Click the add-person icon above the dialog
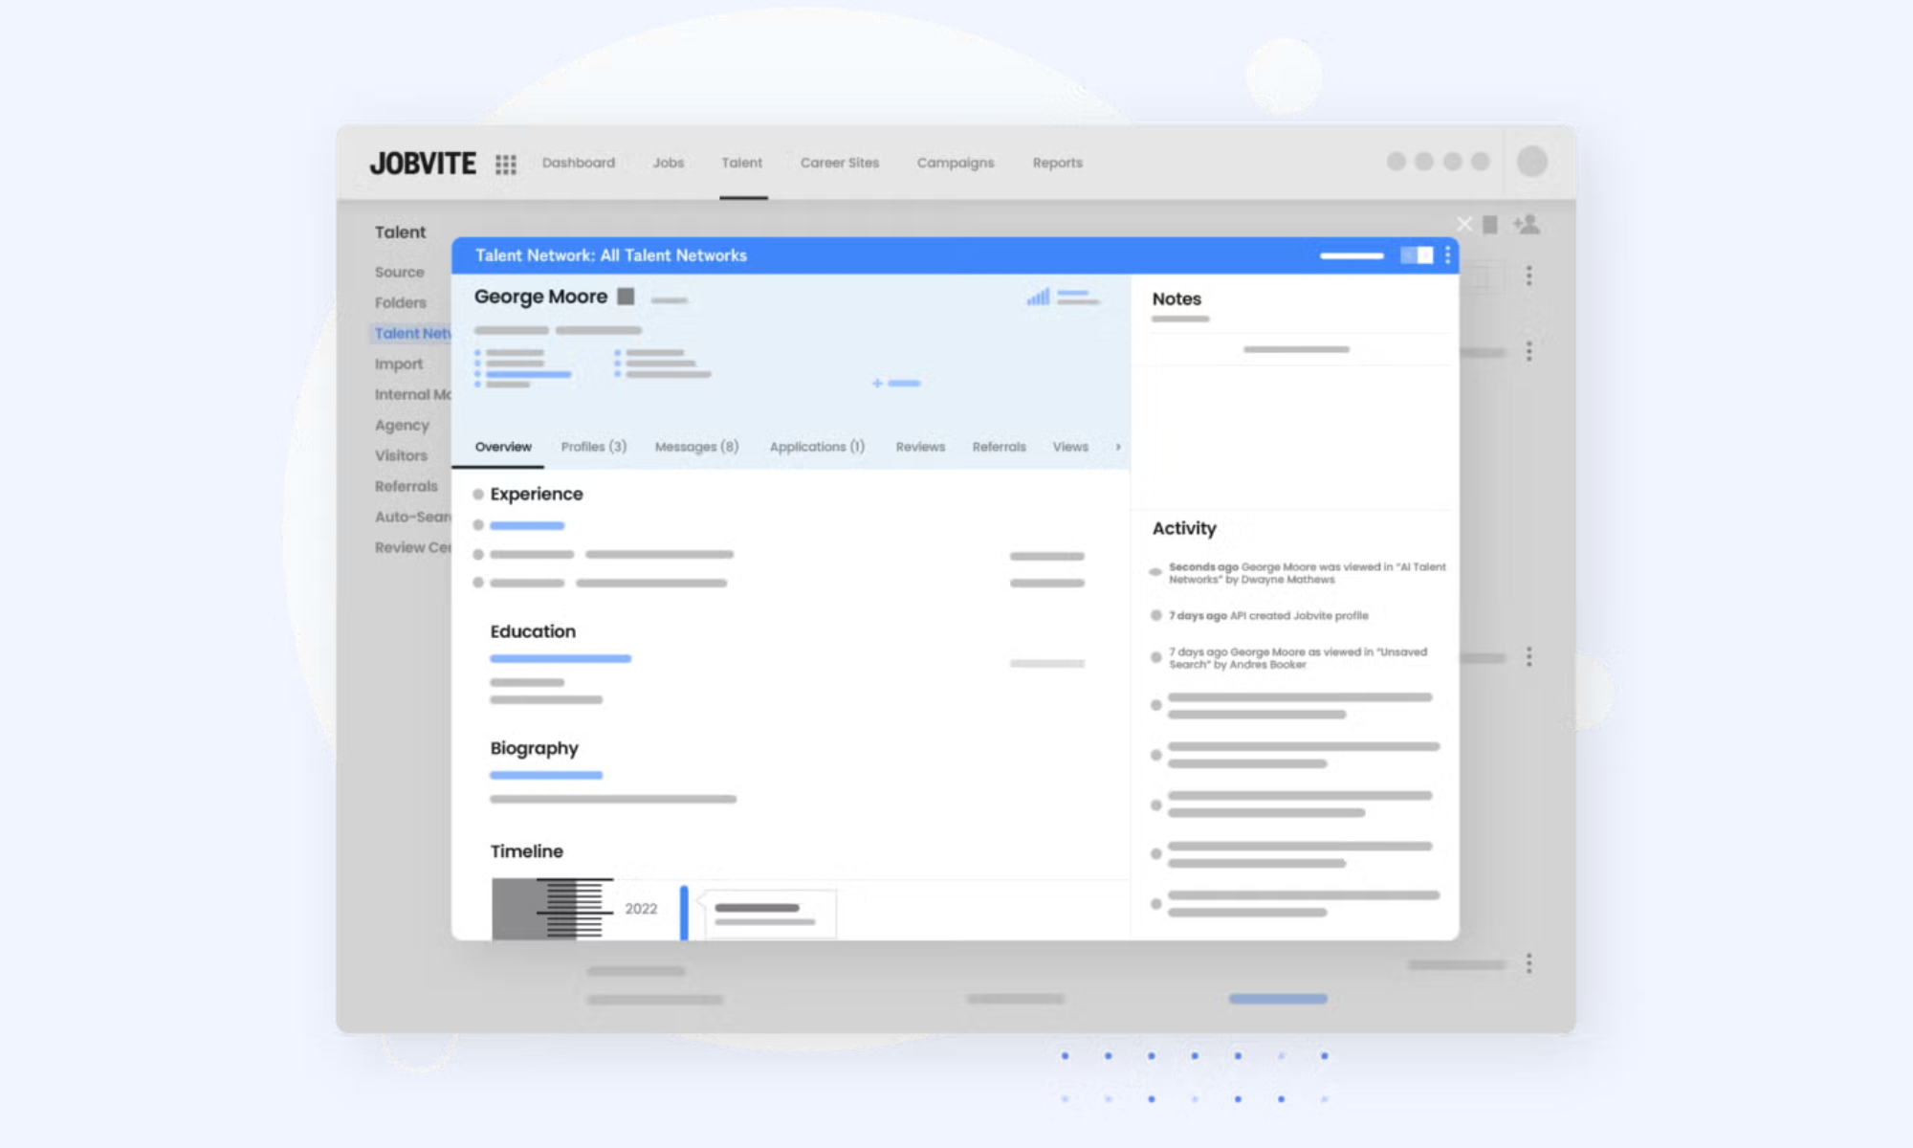 [1527, 224]
